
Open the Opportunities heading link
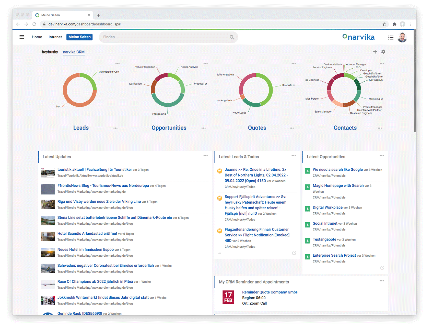coord(169,128)
